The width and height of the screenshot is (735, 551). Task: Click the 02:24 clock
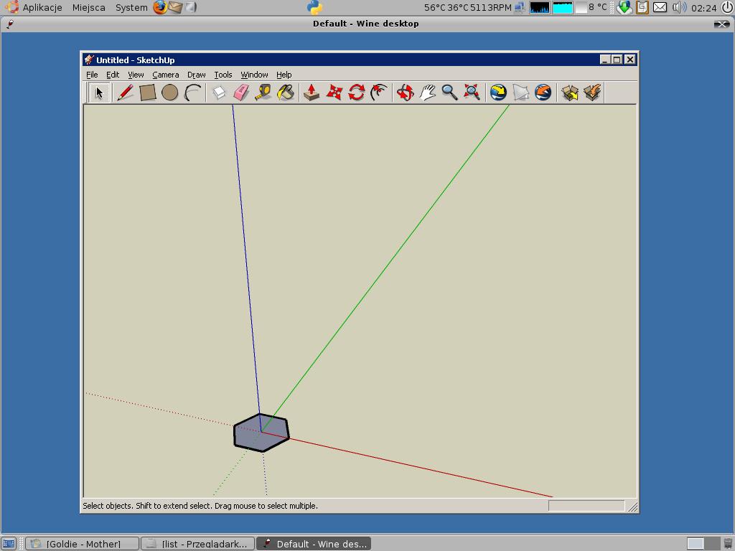click(703, 8)
